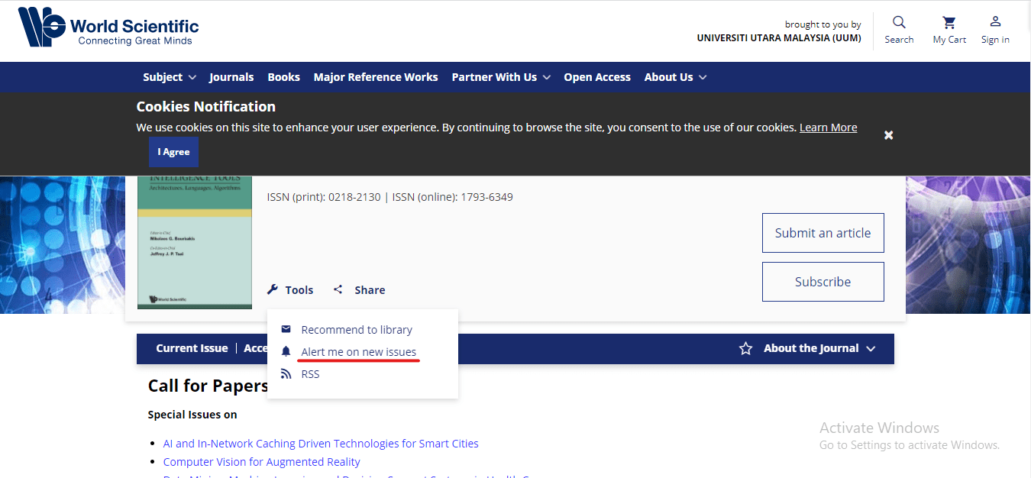The height and width of the screenshot is (478, 1031).
Task: Click the Share icon
Action: point(338,289)
